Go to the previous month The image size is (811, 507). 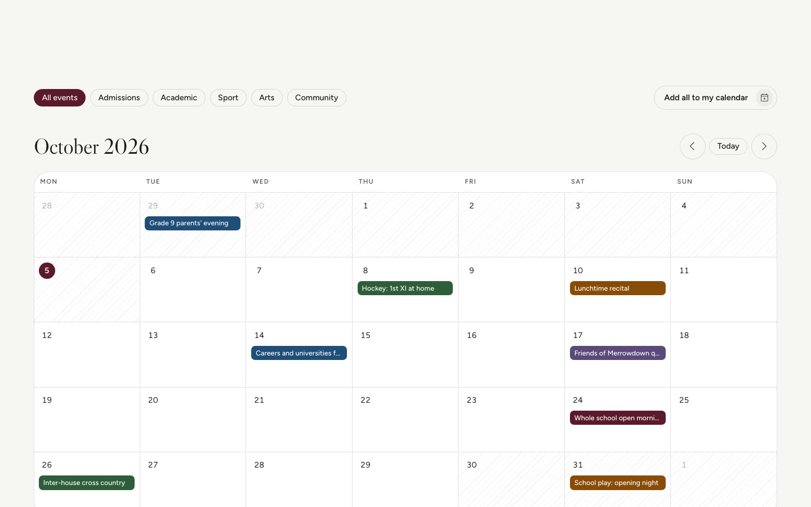click(692, 146)
